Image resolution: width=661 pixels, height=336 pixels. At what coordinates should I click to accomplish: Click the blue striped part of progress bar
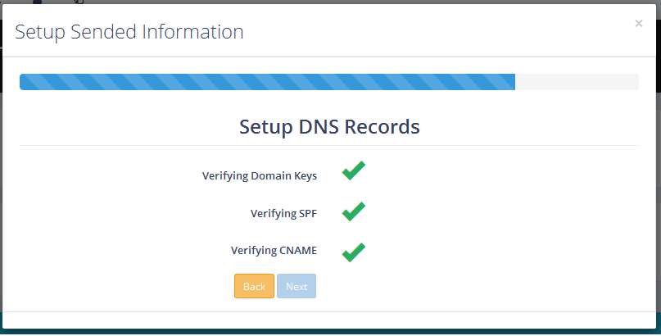(x=267, y=82)
